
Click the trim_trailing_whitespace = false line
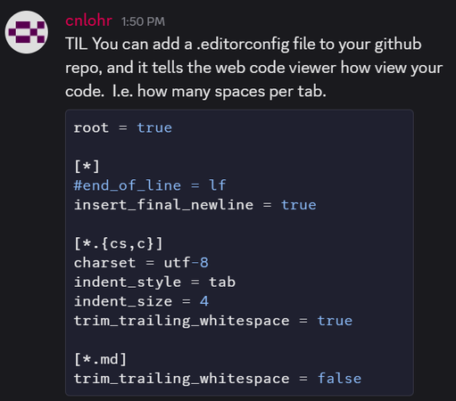point(218,379)
